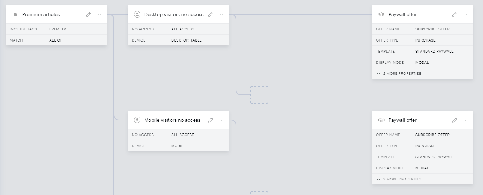Click the document icon beside Premium articles
This screenshot has width=483, height=195.
(x=15, y=15)
